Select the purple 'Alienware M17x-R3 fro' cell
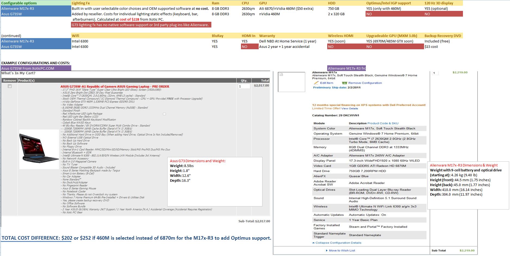This screenshot has width=510, height=256. (x=347, y=68)
